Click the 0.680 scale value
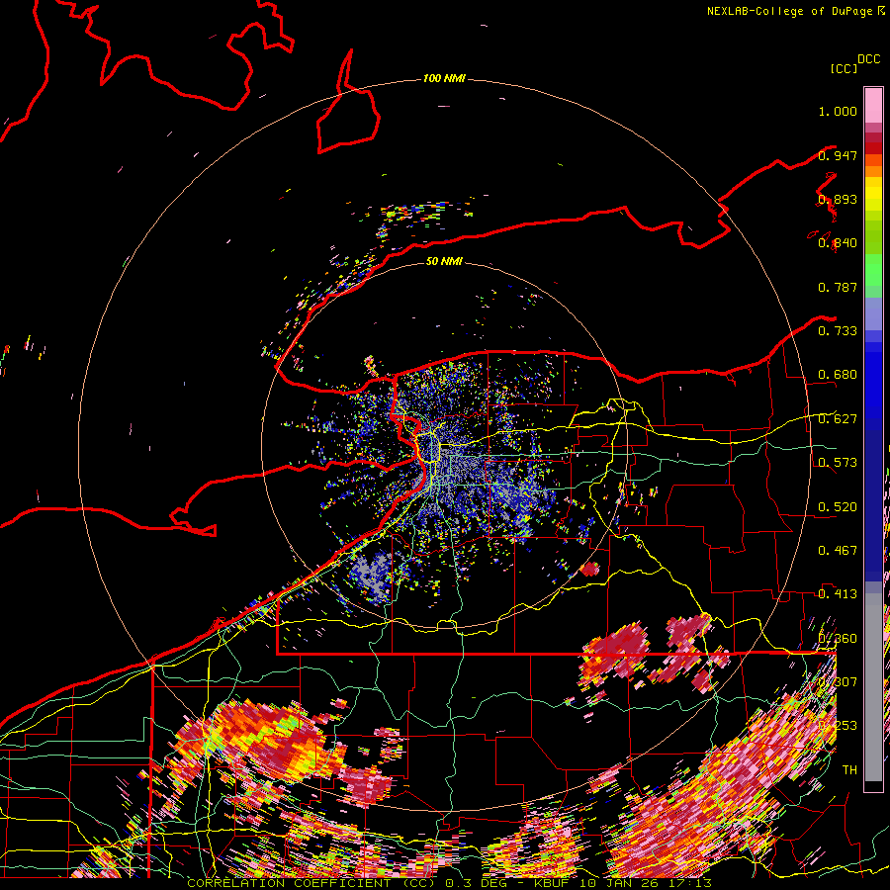The height and width of the screenshot is (890, 890). click(838, 375)
